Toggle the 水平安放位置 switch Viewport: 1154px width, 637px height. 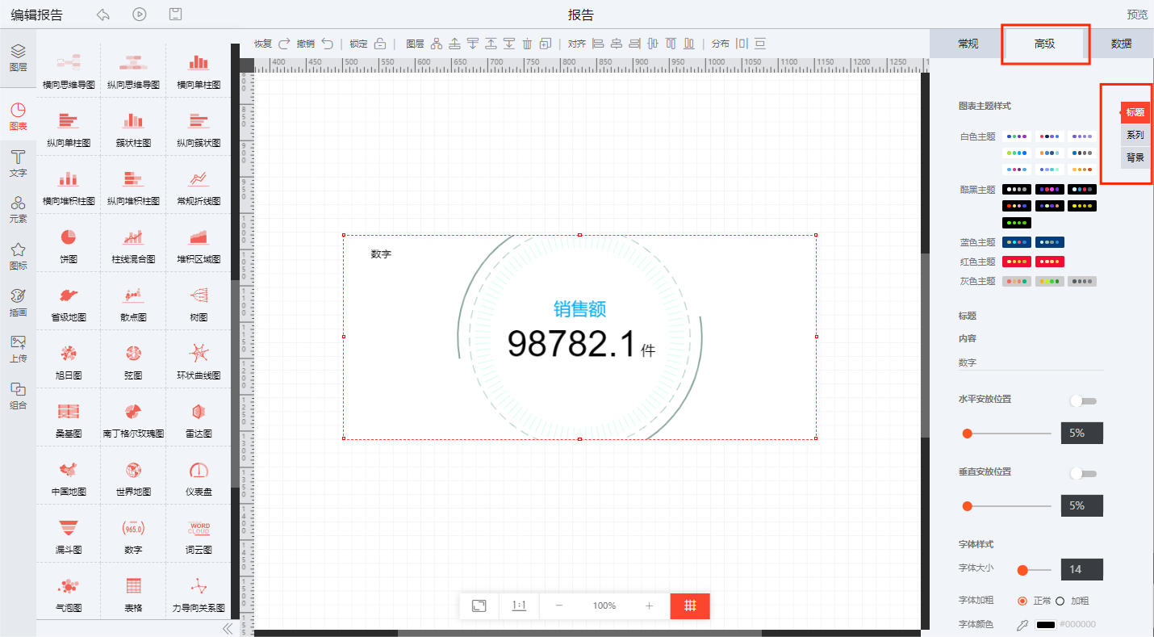(x=1082, y=401)
